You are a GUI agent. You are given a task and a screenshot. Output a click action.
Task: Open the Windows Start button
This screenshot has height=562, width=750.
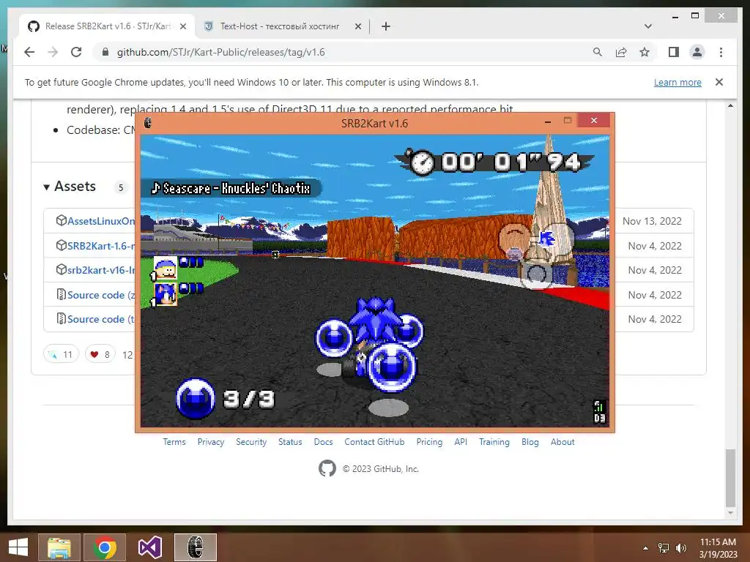coord(18,547)
